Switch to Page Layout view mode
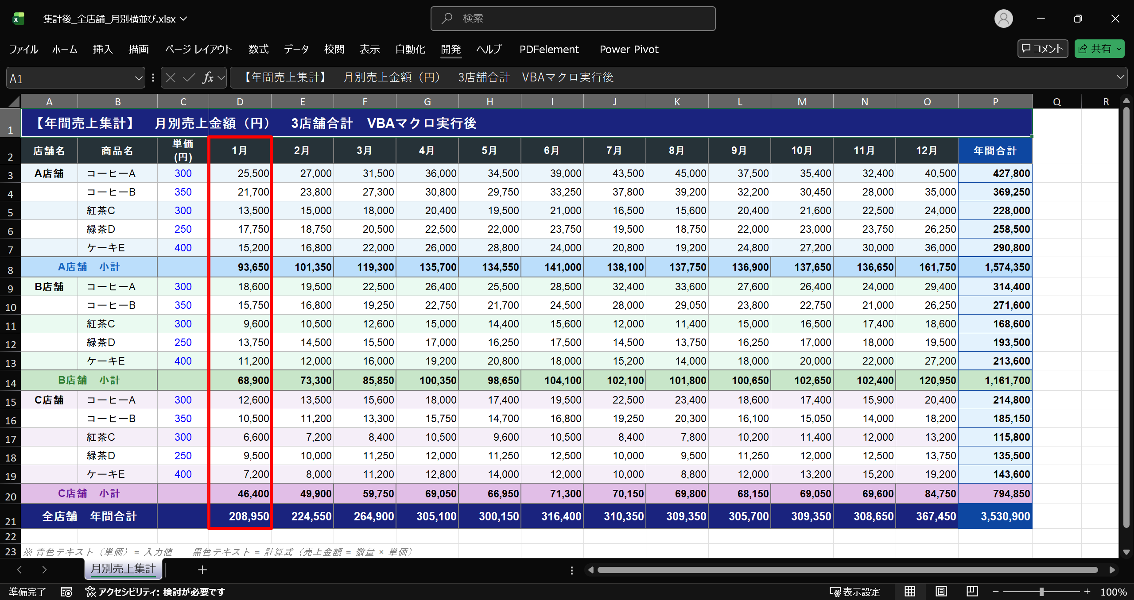 (941, 591)
